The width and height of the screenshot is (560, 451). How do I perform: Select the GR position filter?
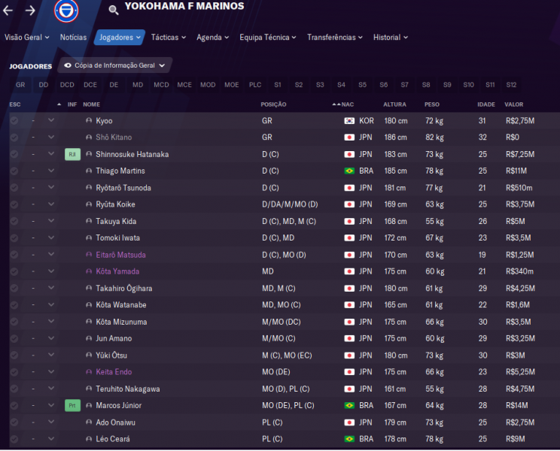click(20, 85)
